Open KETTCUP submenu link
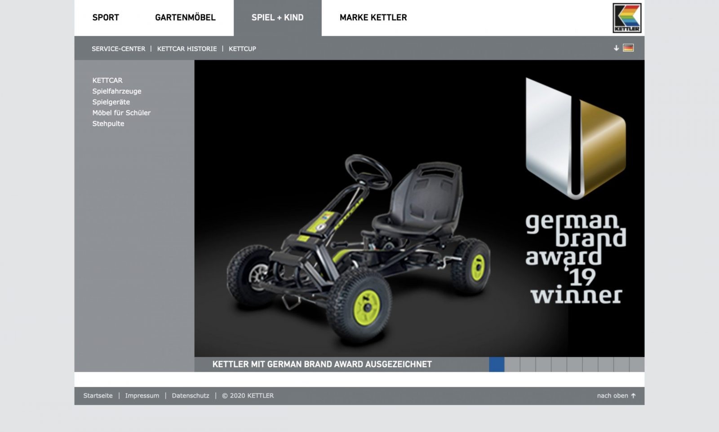Viewport: 719px width, 432px height. (242, 48)
